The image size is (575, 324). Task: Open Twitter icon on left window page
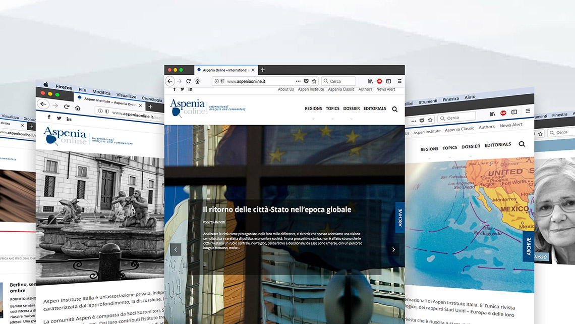[59, 118]
